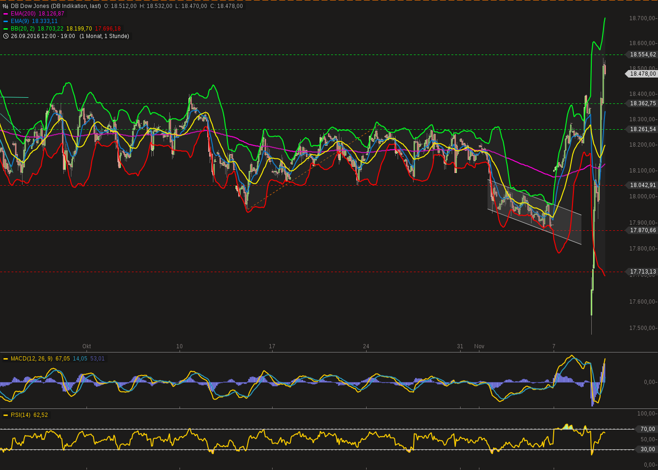Click the yellow RSI(14) color marker
The height and width of the screenshot is (470, 658).
(6, 415)
